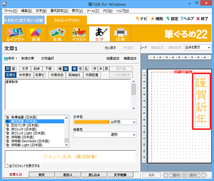This screenshot has width=214, height=181.
Task: Select 左寄せ left alignment
Action: (11, 75)
